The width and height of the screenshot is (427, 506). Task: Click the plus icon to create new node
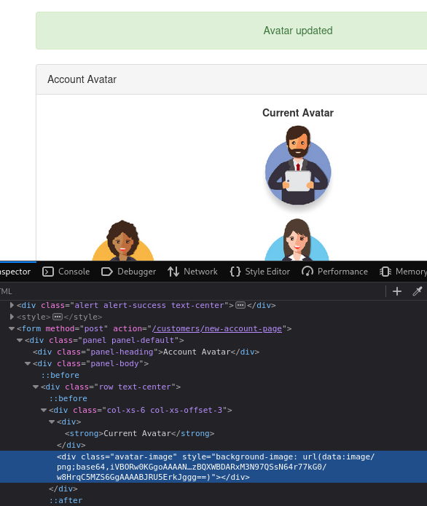tap(397, 291)
